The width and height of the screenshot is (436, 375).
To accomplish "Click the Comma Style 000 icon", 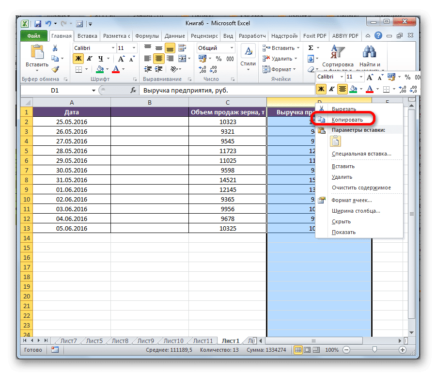I will (230, 59).
